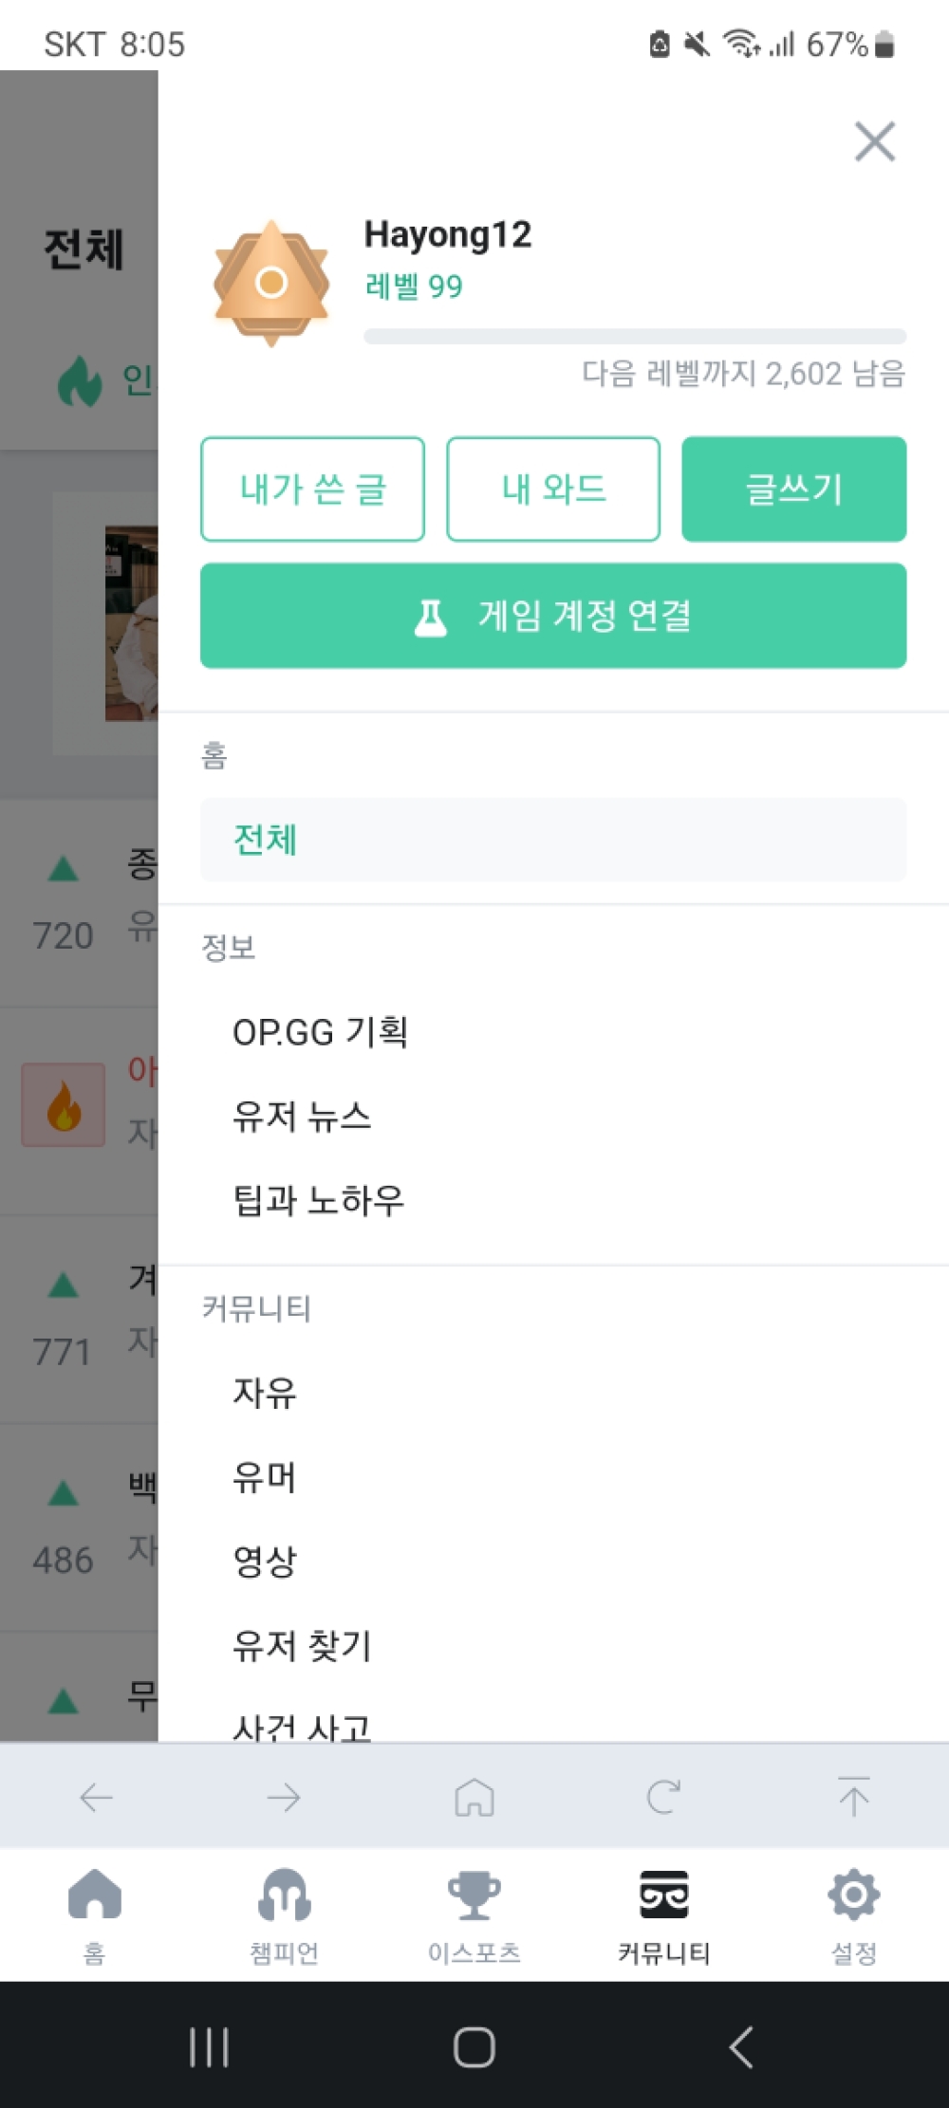949x2108 pixels.
Task: Open the 영상 board
Action: point(265,1562)
